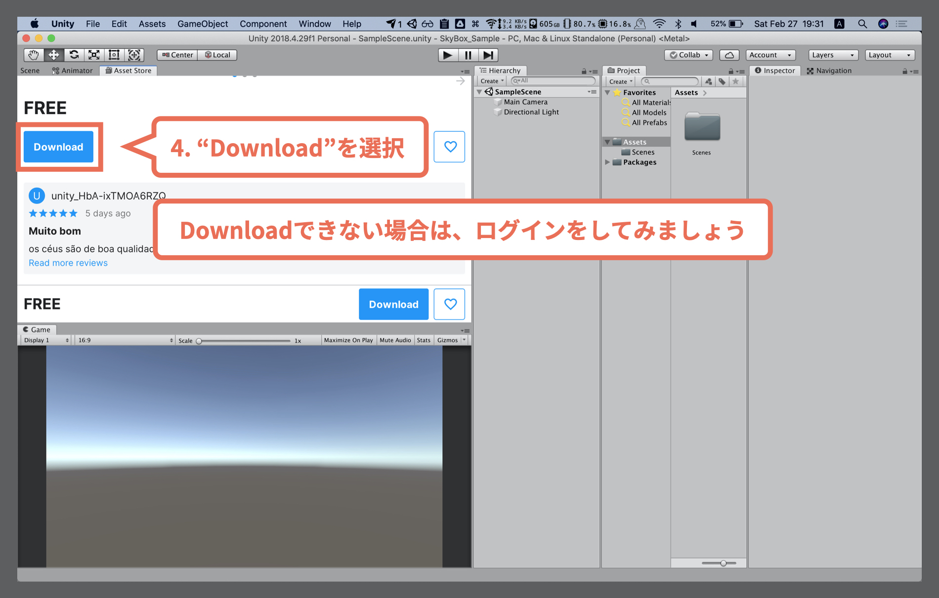Open the Collab dropdown
Screen dimensions: 939x598
(689, 55)
